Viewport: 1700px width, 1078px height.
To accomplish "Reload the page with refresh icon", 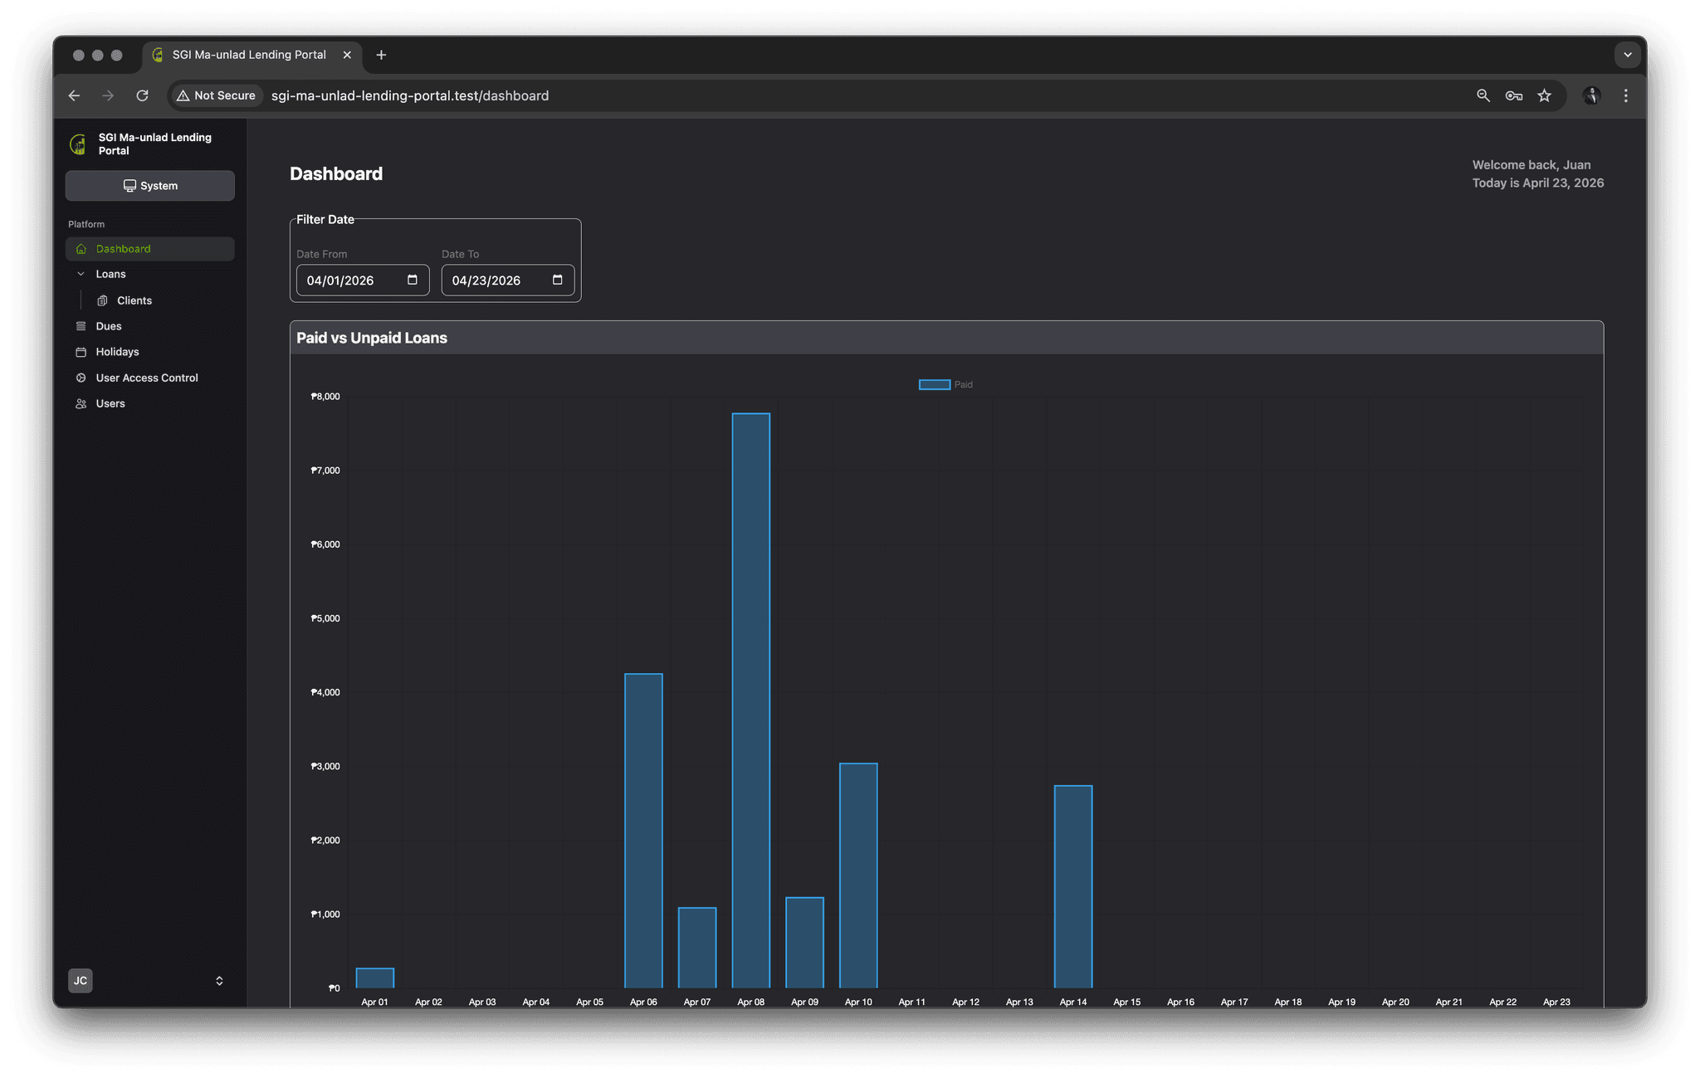I will [x=142, y=95].
